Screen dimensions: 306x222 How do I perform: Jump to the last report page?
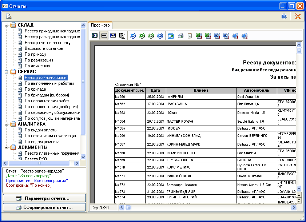point(160,36)
